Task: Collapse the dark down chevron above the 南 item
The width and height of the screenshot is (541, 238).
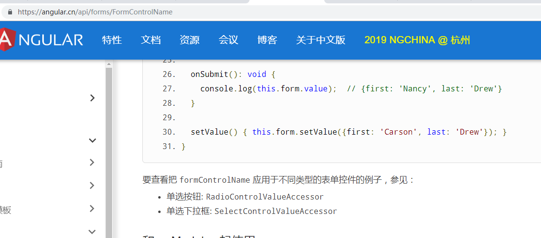Action: tap(92, 140)
